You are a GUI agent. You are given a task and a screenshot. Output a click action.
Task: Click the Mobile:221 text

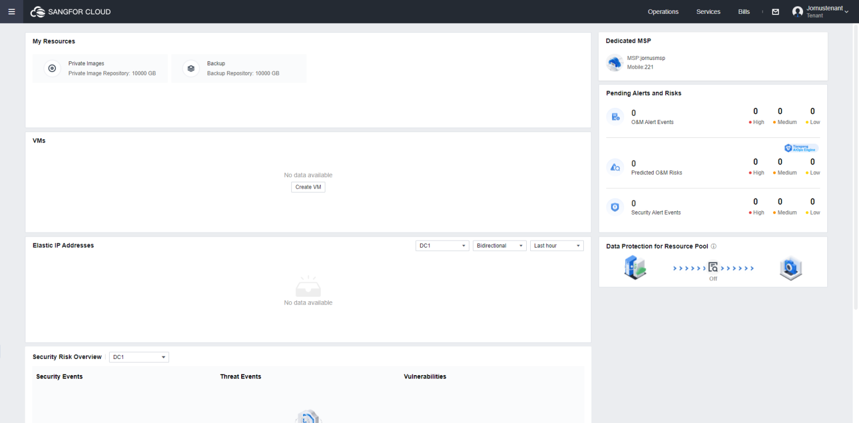coord(640,67)
